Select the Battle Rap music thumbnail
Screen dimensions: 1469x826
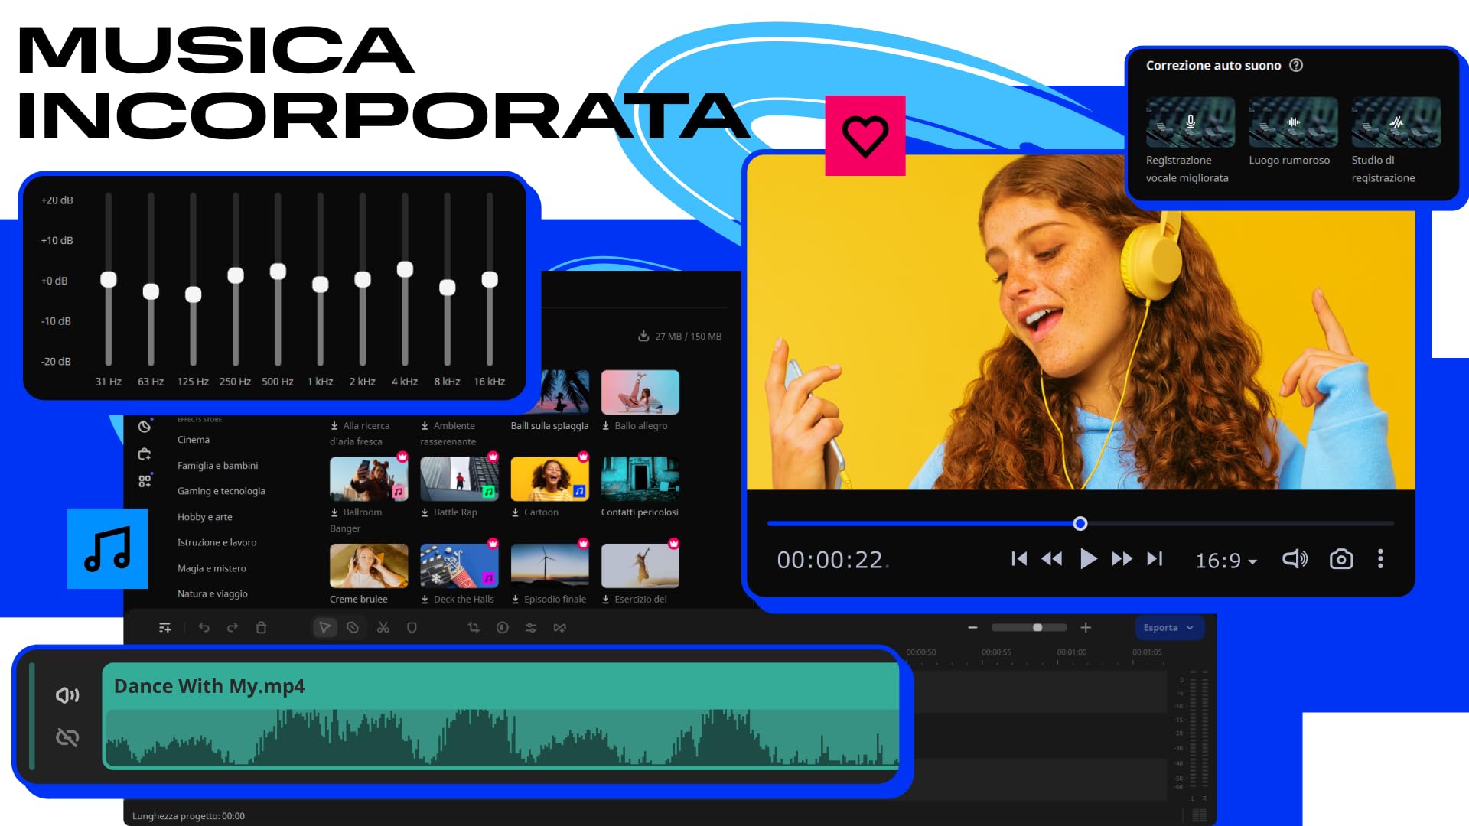(x=459, y=479)
